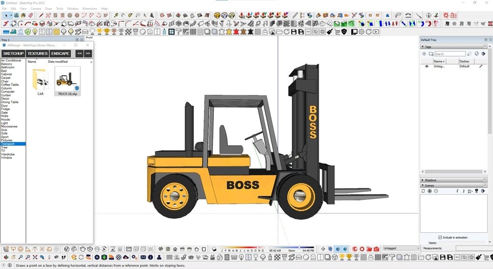
Task: Select the arrow Select tool
Action: click(6, 15)
